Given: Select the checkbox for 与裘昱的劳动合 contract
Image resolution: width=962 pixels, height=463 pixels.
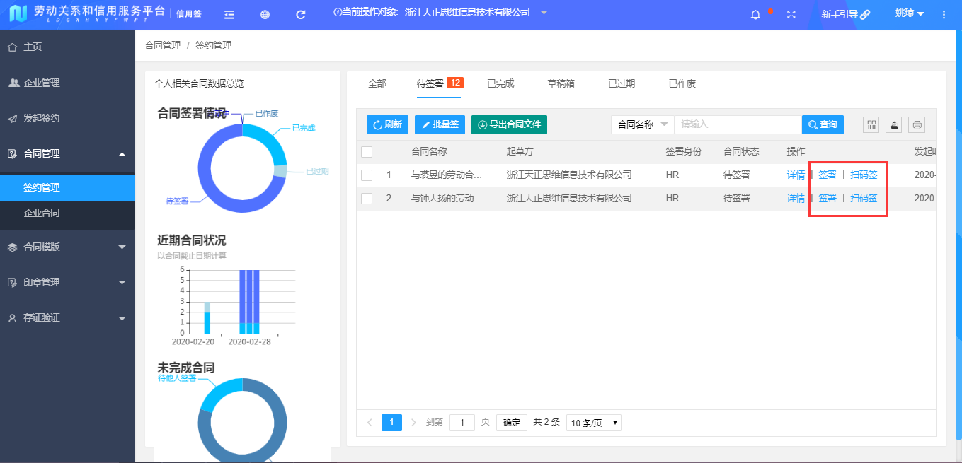Looking at the screenshot, I should coord(367,175).
